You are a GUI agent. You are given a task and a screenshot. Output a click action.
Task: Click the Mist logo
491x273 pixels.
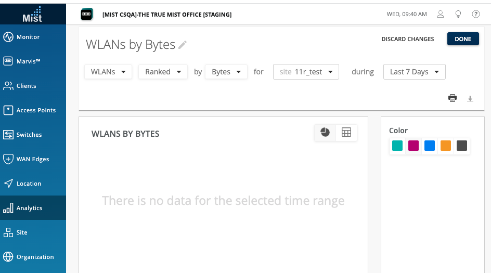click(32, 14)
